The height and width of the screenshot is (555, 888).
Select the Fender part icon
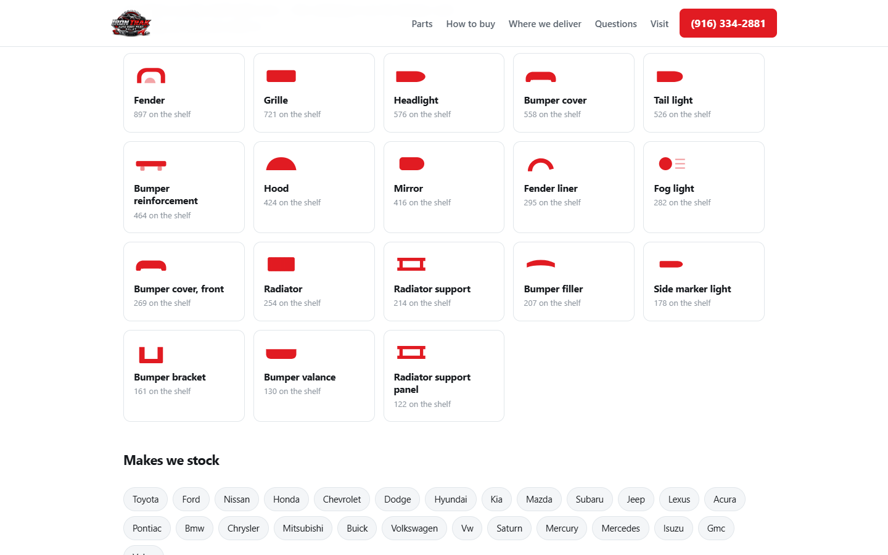[151, 76]
